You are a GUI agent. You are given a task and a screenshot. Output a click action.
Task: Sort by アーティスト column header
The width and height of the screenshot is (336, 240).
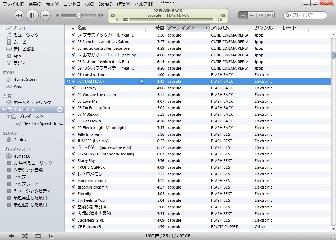pyautogui.click(x=188, y=28)
